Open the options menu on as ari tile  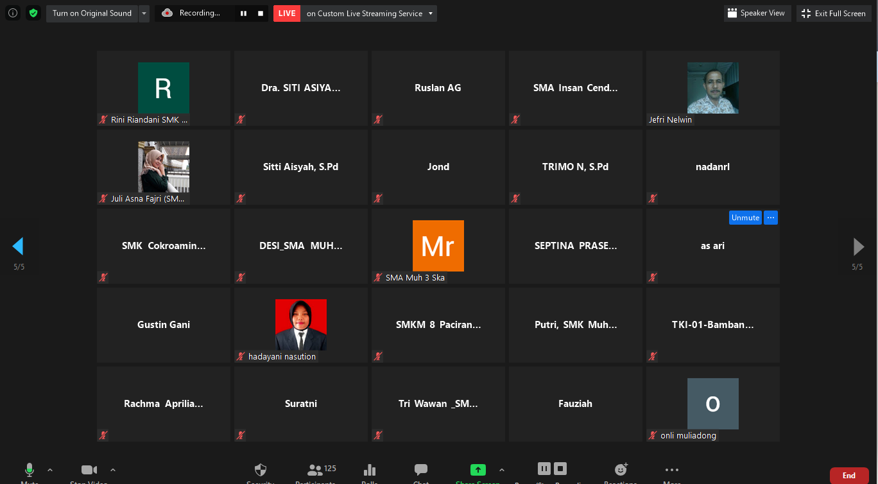(771, 218)
